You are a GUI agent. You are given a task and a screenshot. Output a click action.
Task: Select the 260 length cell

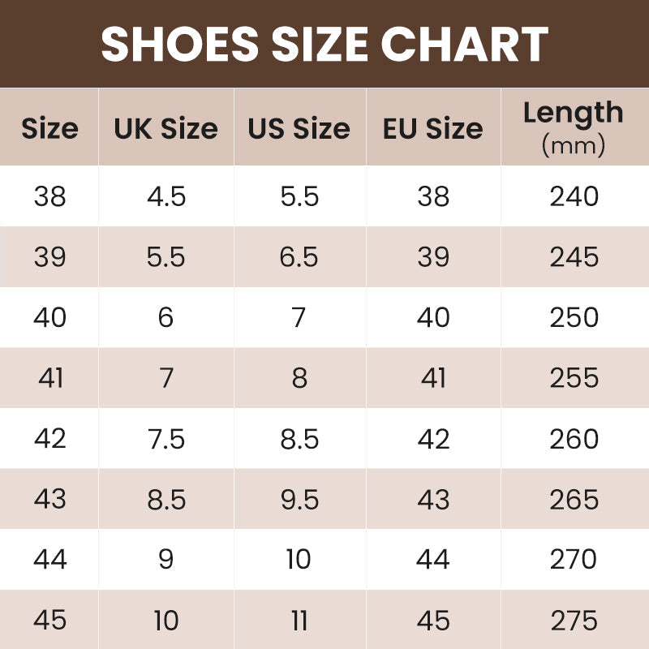point(574,439)
